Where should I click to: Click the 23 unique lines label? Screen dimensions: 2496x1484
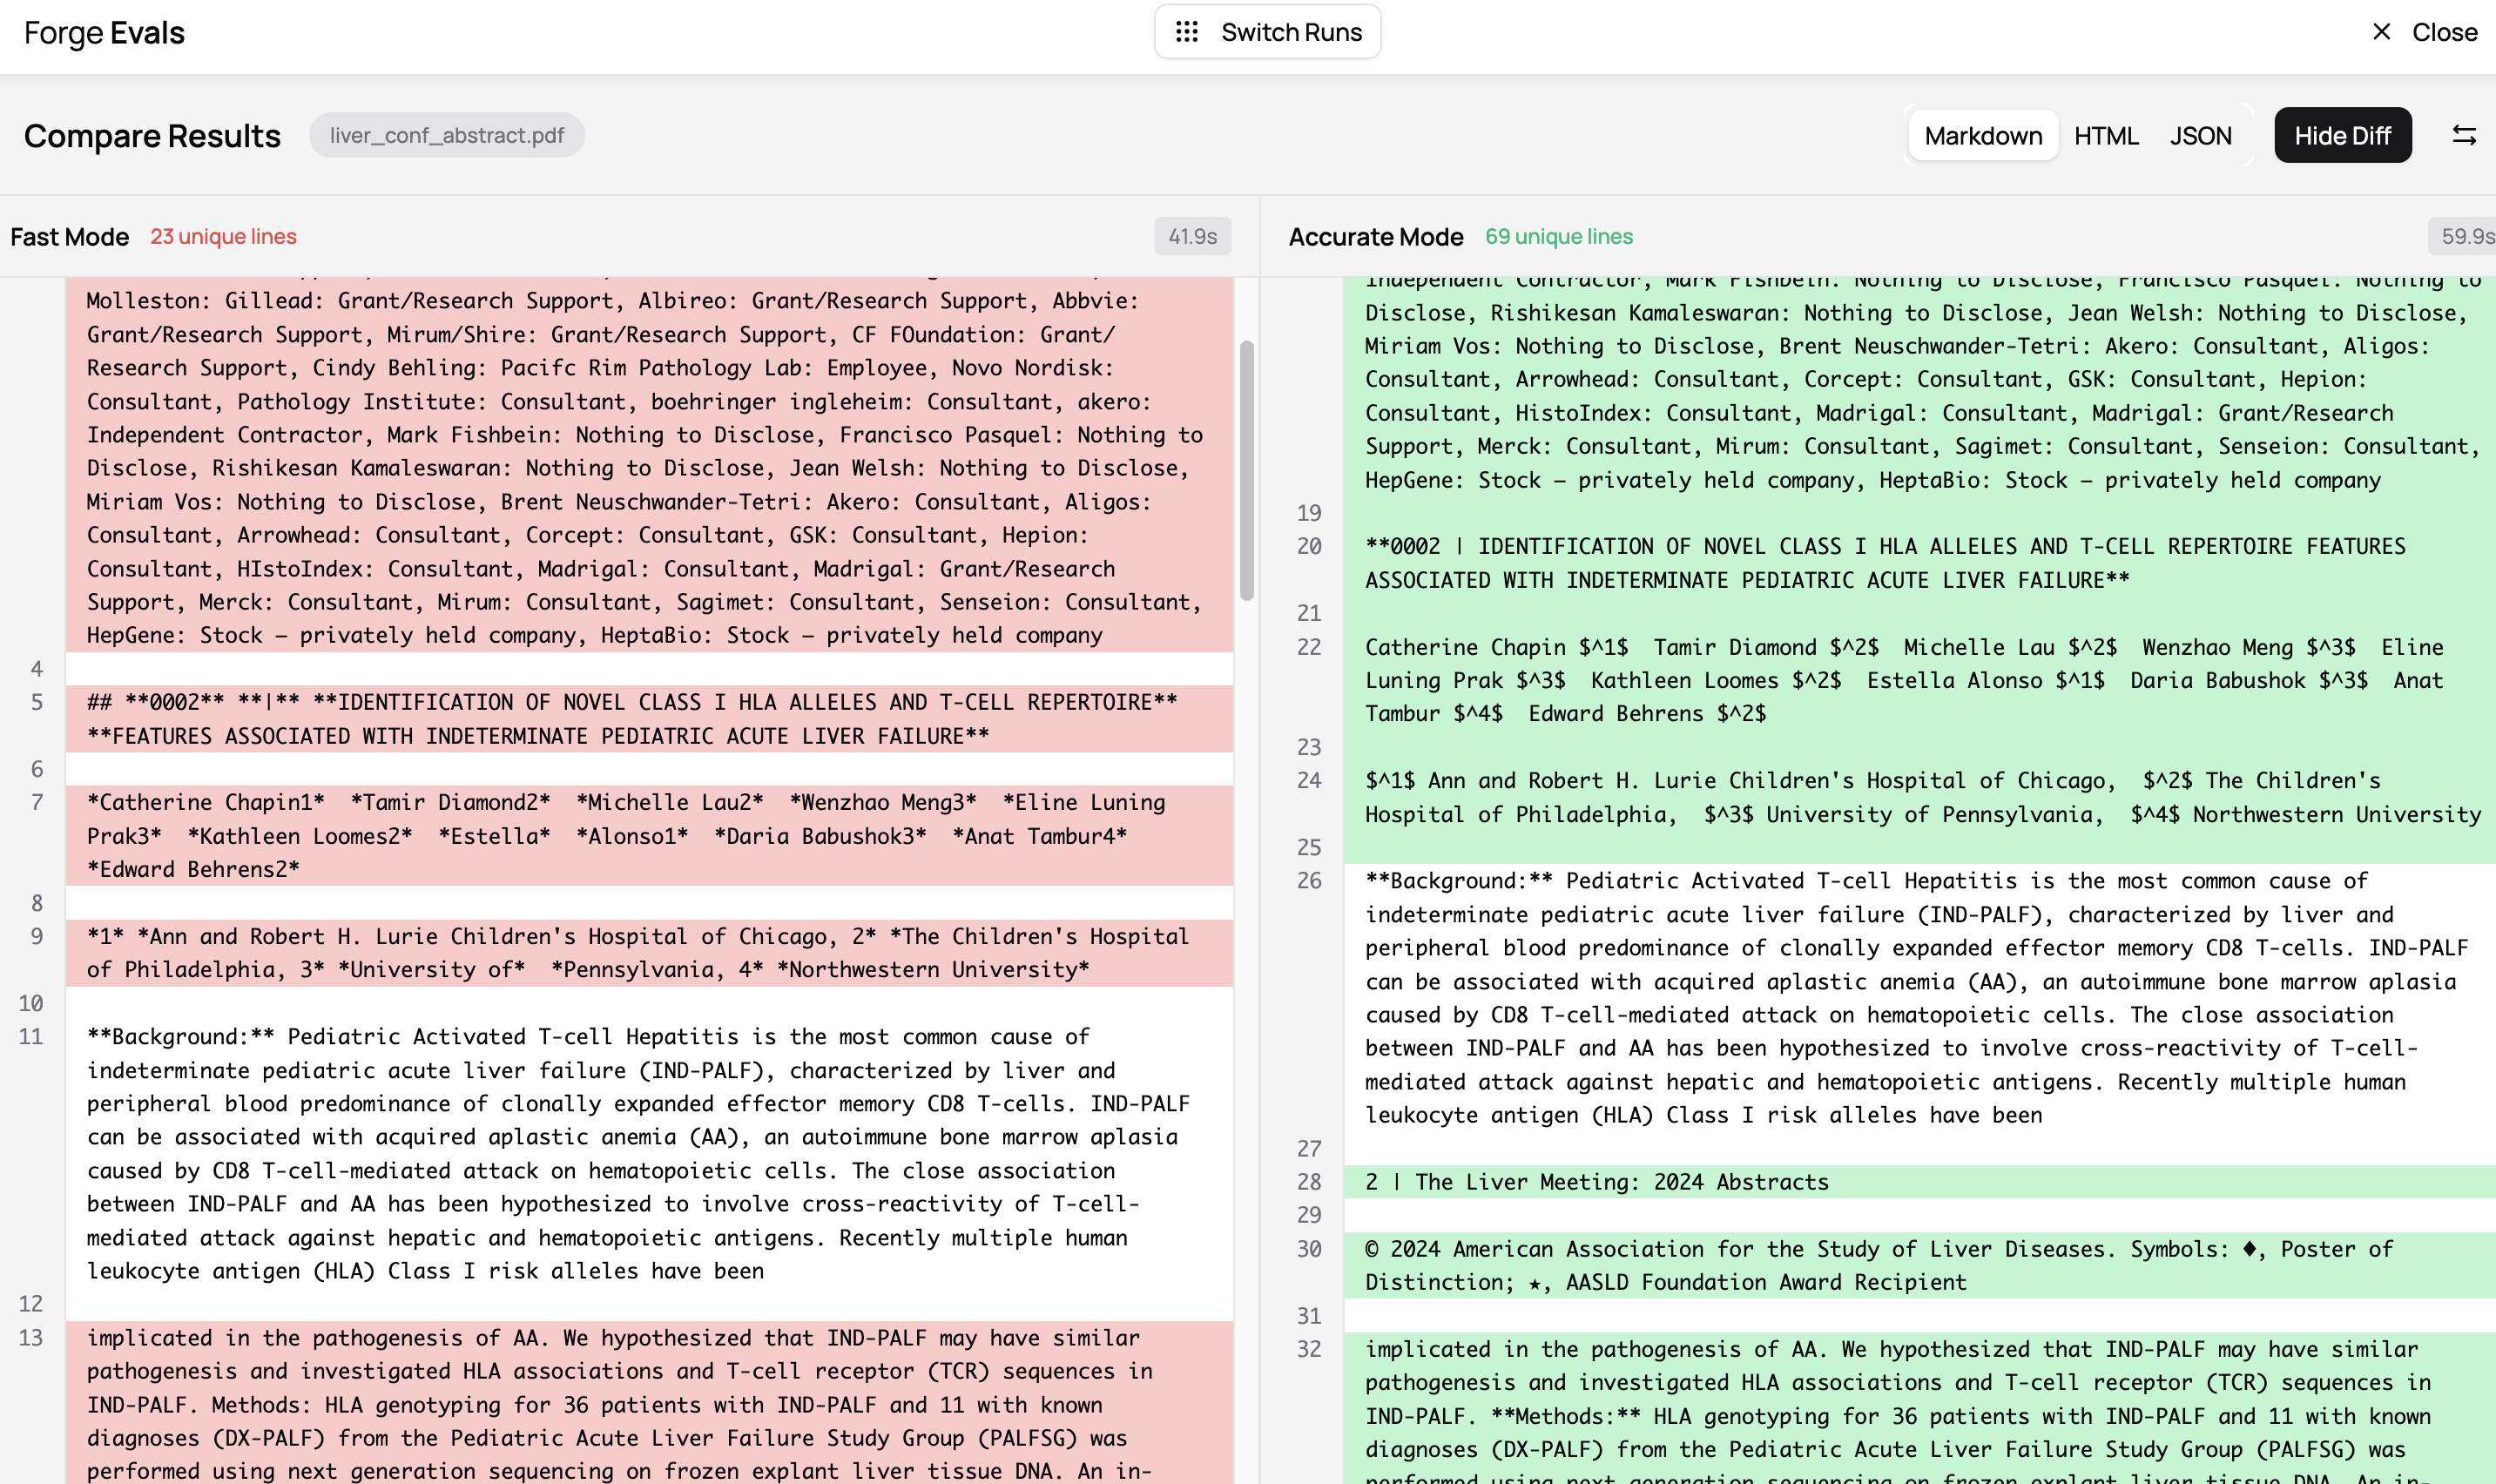[223, 237]
